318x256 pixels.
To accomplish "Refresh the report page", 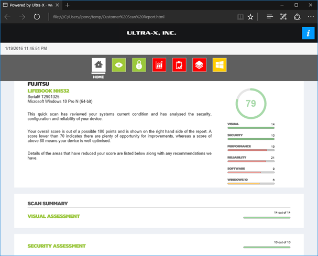I will tap(37, 17).
